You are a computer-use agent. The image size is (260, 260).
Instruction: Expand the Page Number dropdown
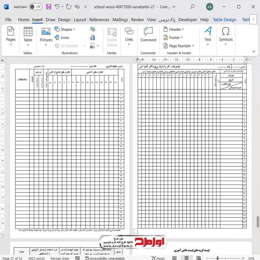pyautogui.click(x=193, y=45)
